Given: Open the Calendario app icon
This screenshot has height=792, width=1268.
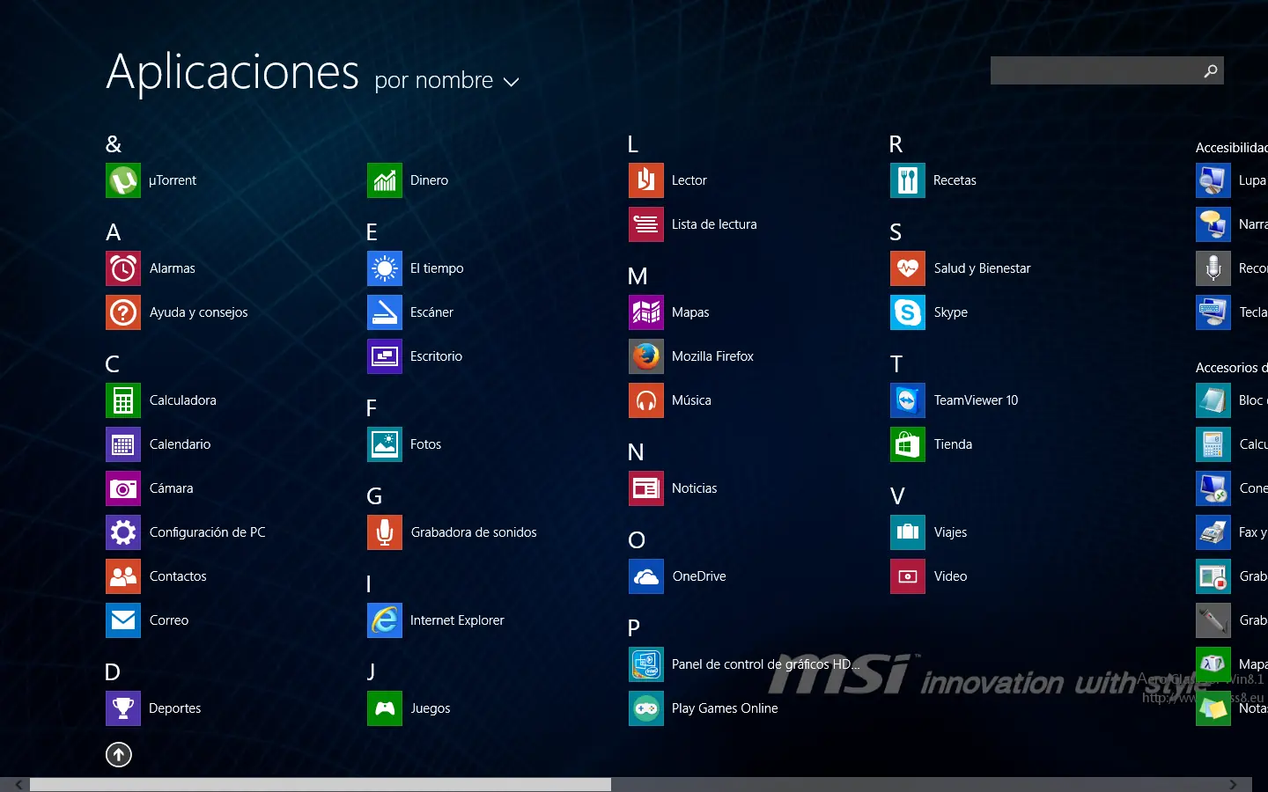Looking at the screenshot, I should point(123,444).
